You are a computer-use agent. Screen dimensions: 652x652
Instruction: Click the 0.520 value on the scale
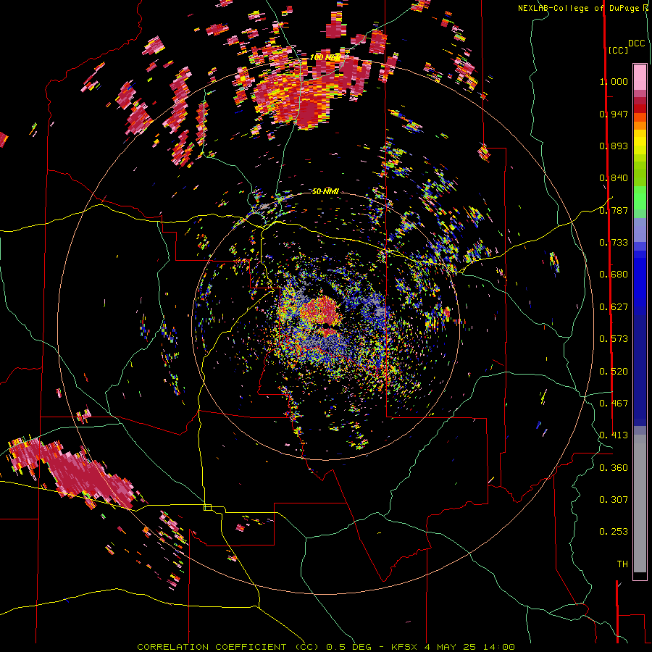coord(614,372)
